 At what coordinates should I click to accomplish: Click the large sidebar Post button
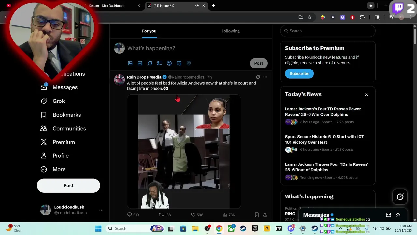tap(68, 185)
